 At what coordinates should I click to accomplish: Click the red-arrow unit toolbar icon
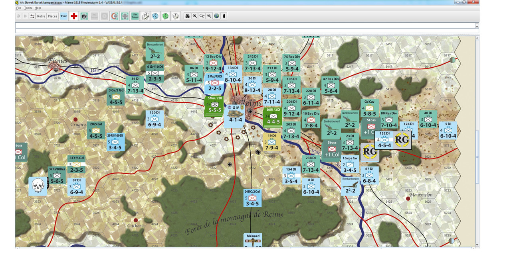[x=115, y=16]
